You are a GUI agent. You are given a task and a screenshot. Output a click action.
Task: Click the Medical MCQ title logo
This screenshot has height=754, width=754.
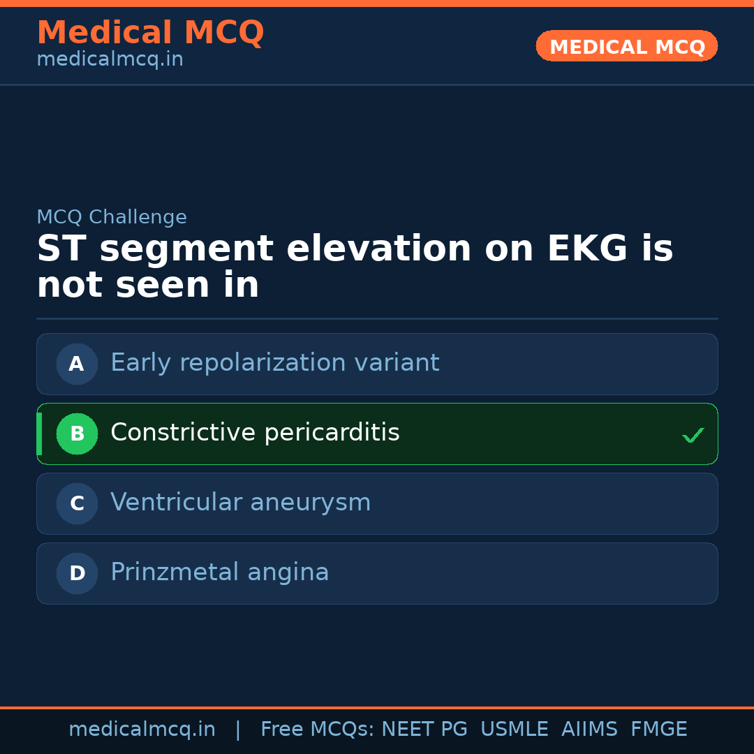pyautogui.click(x=150, y=33)
